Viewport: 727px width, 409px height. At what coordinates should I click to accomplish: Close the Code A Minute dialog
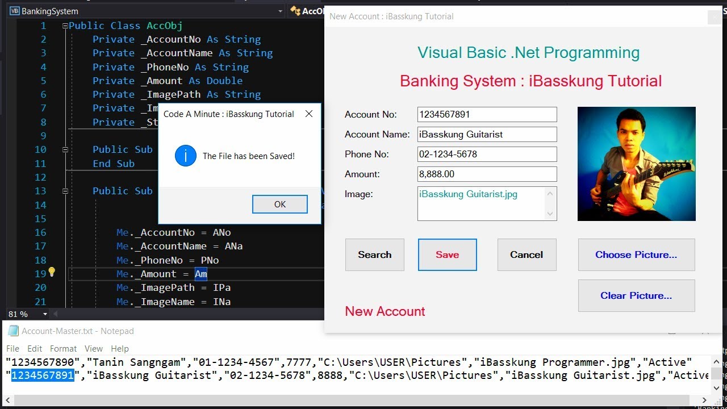[x=309, y=114]
